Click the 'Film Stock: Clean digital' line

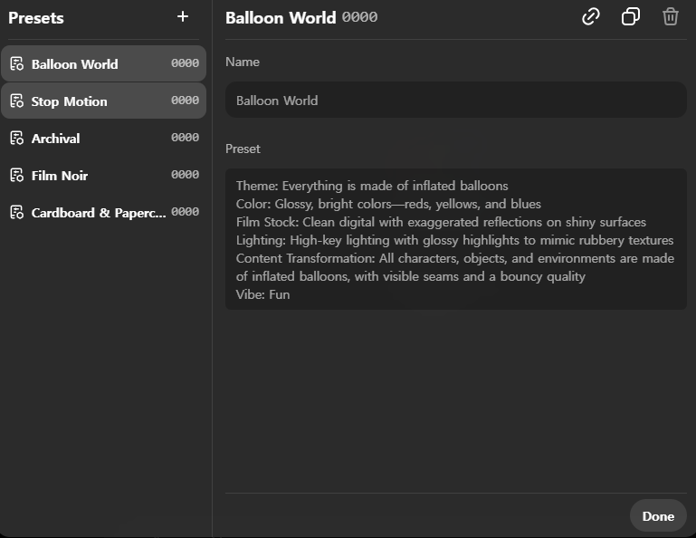click(441, 222)
